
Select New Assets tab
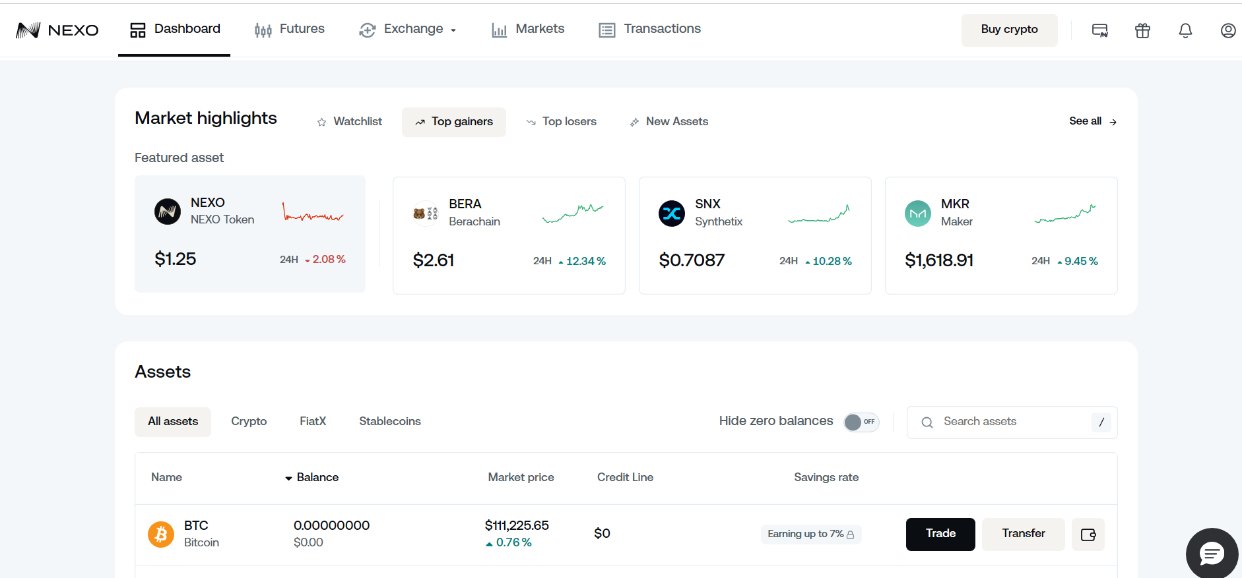[x=669, y=122]
